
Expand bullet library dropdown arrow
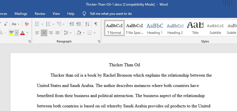(x=42, y=24)
